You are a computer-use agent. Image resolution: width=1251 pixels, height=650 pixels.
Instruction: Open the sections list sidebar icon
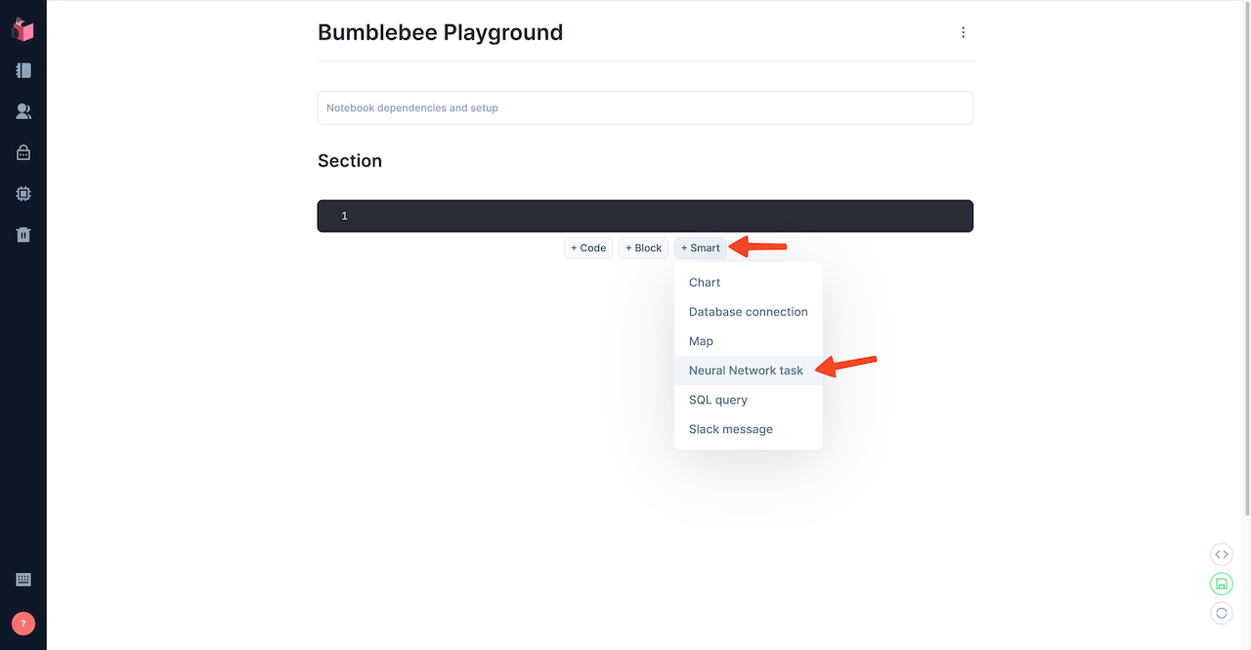click(x=23, y=70)
